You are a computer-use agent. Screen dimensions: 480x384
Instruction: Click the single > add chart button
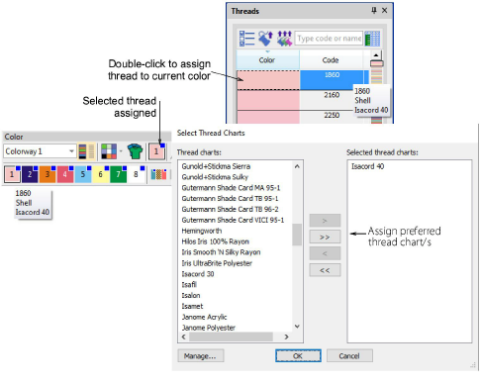point(325,221)
